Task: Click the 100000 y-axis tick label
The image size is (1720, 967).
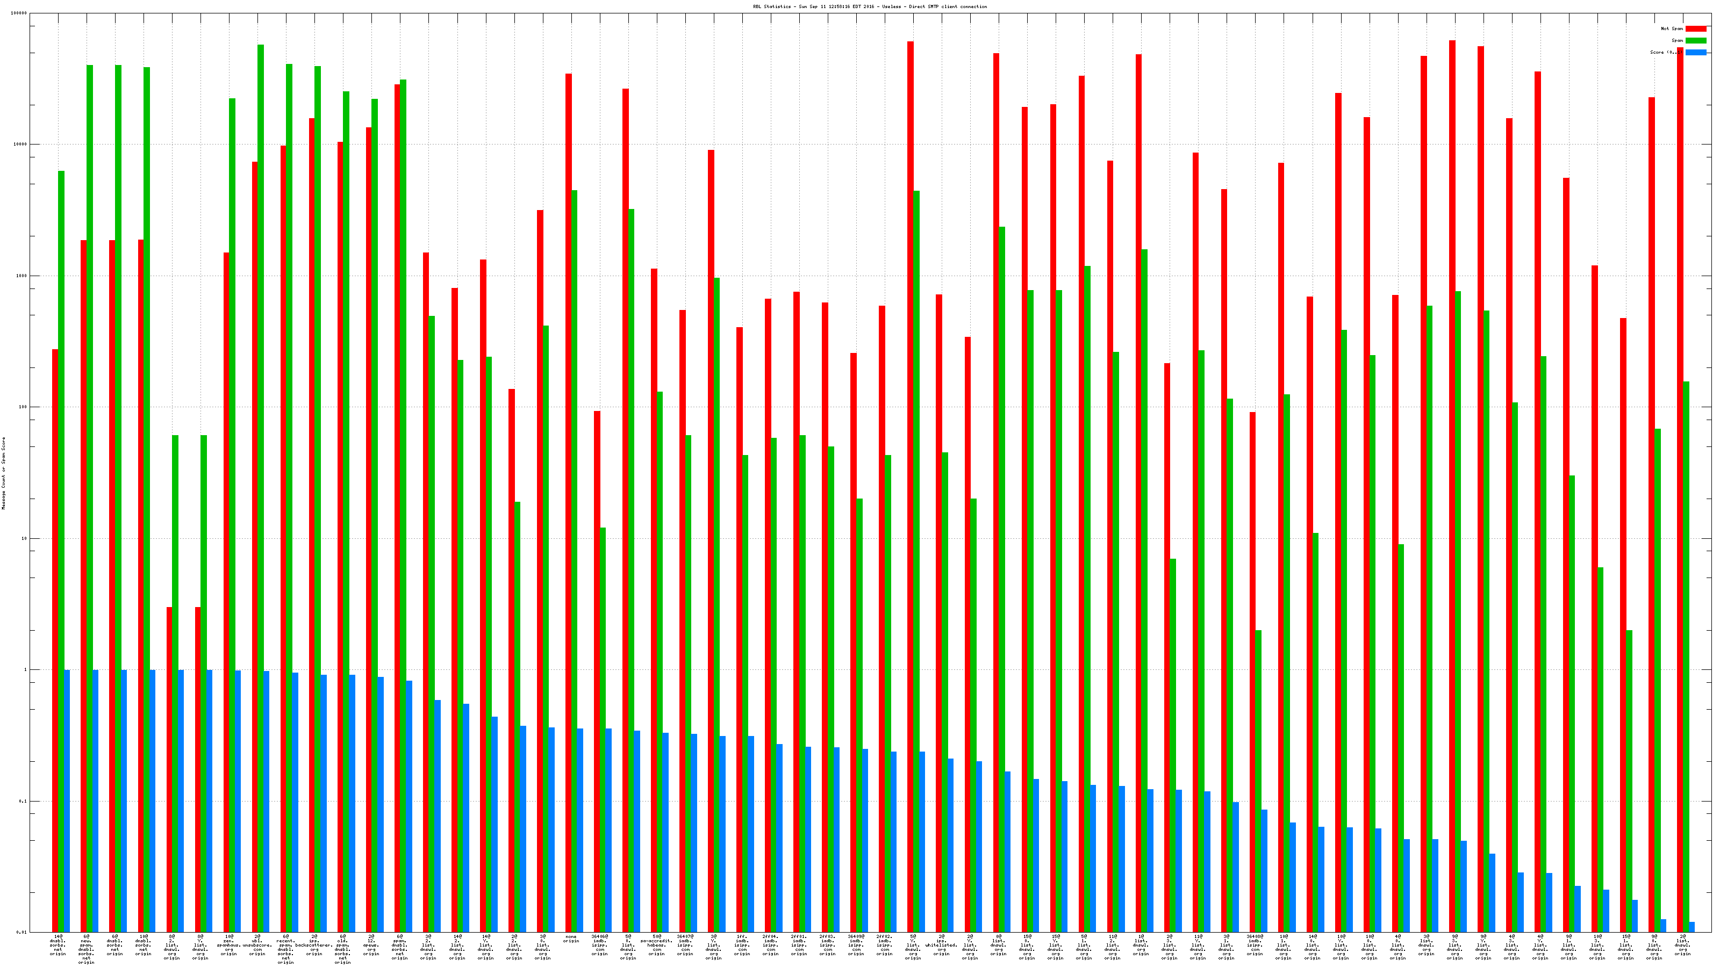Action: tap(19, 13)
